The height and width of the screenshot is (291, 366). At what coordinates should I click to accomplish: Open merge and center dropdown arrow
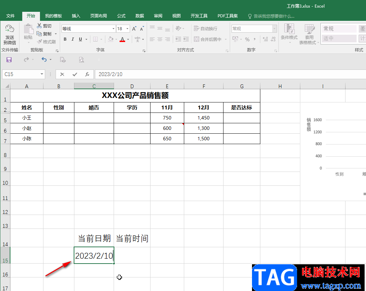click(x=226, y=39)
